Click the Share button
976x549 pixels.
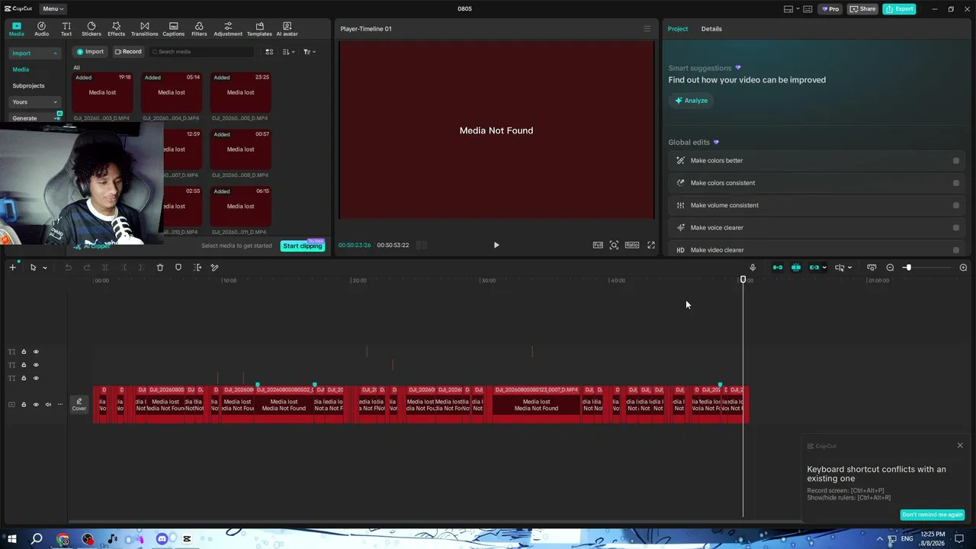point(863,9)
